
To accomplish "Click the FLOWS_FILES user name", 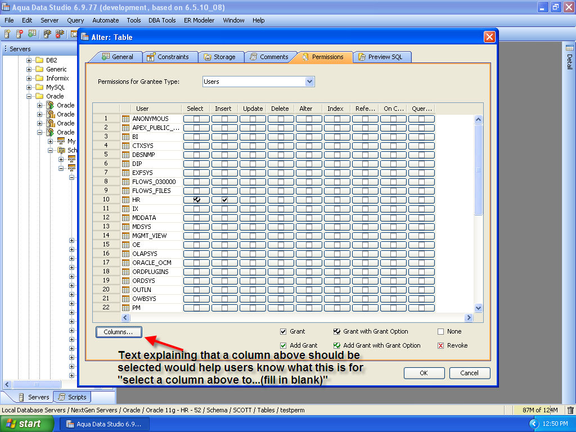I will (151, 191).
